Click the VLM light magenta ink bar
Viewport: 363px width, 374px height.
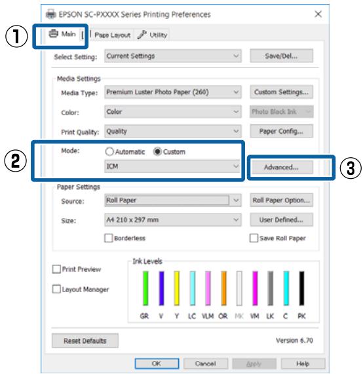pos(208,288)
